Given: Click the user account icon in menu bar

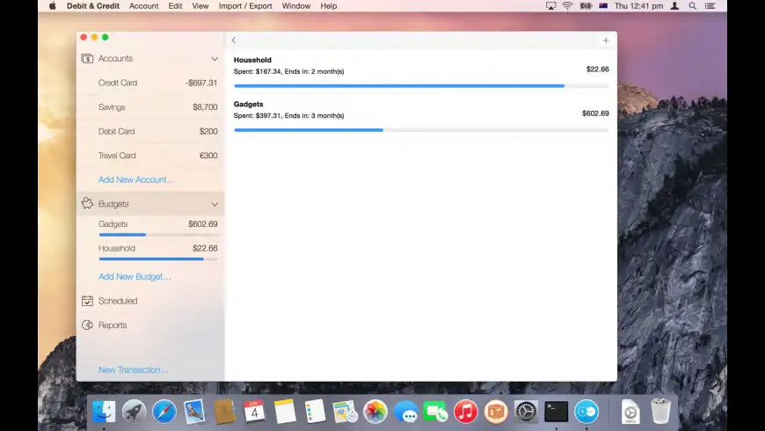Looking at the screenshot, I should click(674, 6).
